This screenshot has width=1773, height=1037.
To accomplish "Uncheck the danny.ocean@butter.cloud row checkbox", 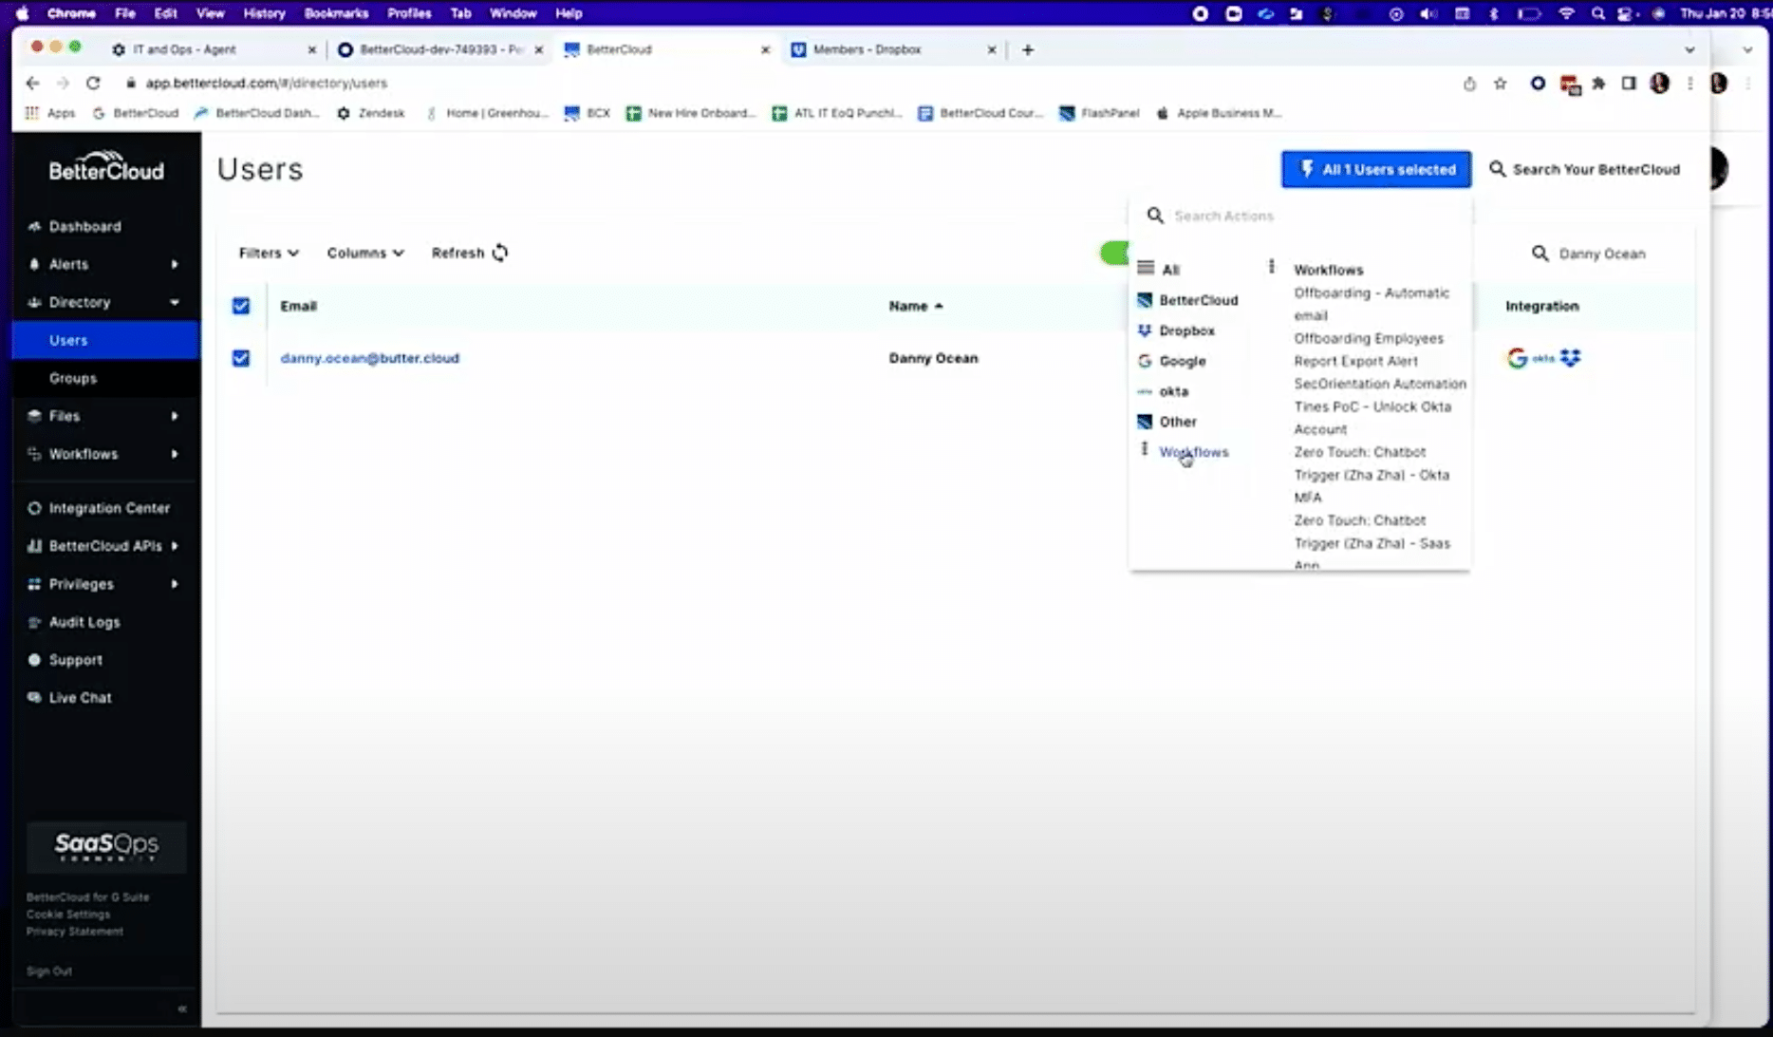I will pyautogui.click(x=241, y=358).
